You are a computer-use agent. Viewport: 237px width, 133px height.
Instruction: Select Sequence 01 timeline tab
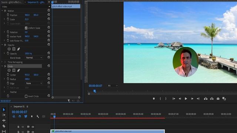click(19, 106)
